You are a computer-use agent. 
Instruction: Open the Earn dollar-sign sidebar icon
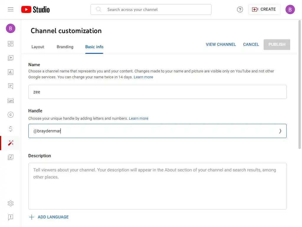(11, 129)
